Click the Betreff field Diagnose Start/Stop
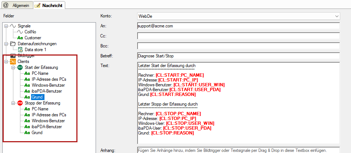351x153 pixels. (x=238, y=56)
